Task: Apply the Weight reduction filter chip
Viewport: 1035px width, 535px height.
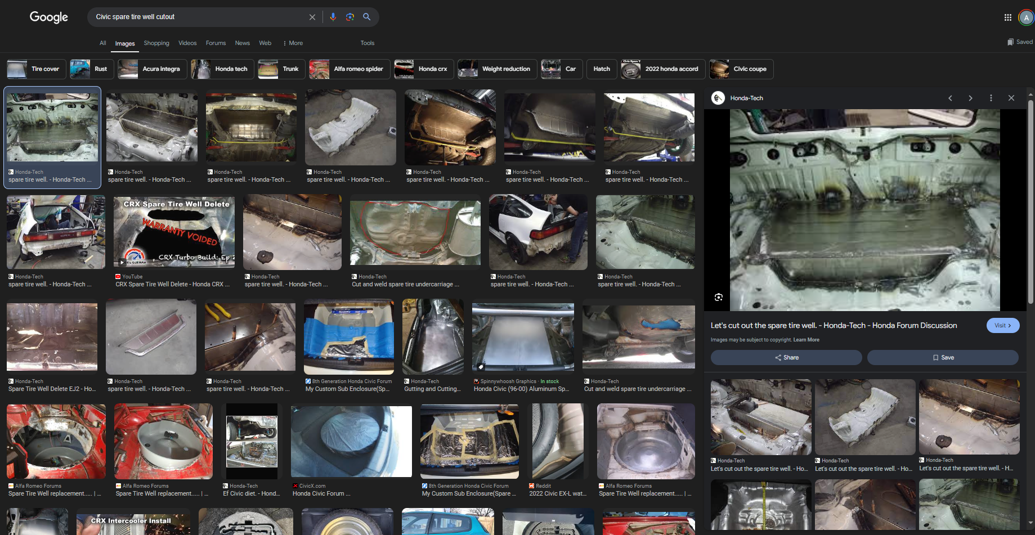Action: point(497,69)
